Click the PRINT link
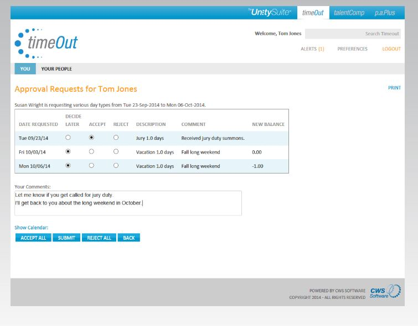 (395, 88)
